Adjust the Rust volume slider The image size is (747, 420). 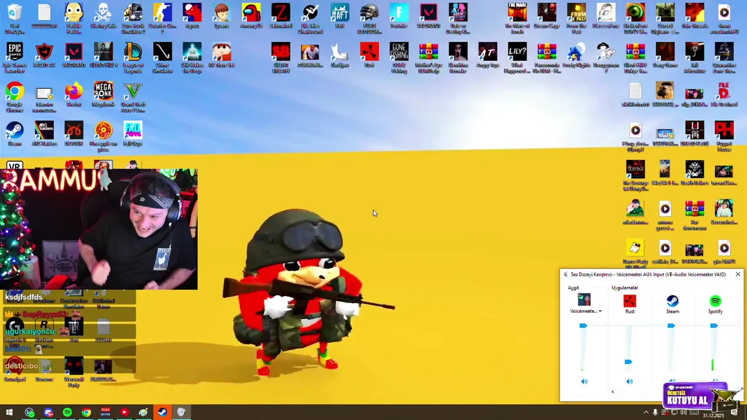(628, 362)
